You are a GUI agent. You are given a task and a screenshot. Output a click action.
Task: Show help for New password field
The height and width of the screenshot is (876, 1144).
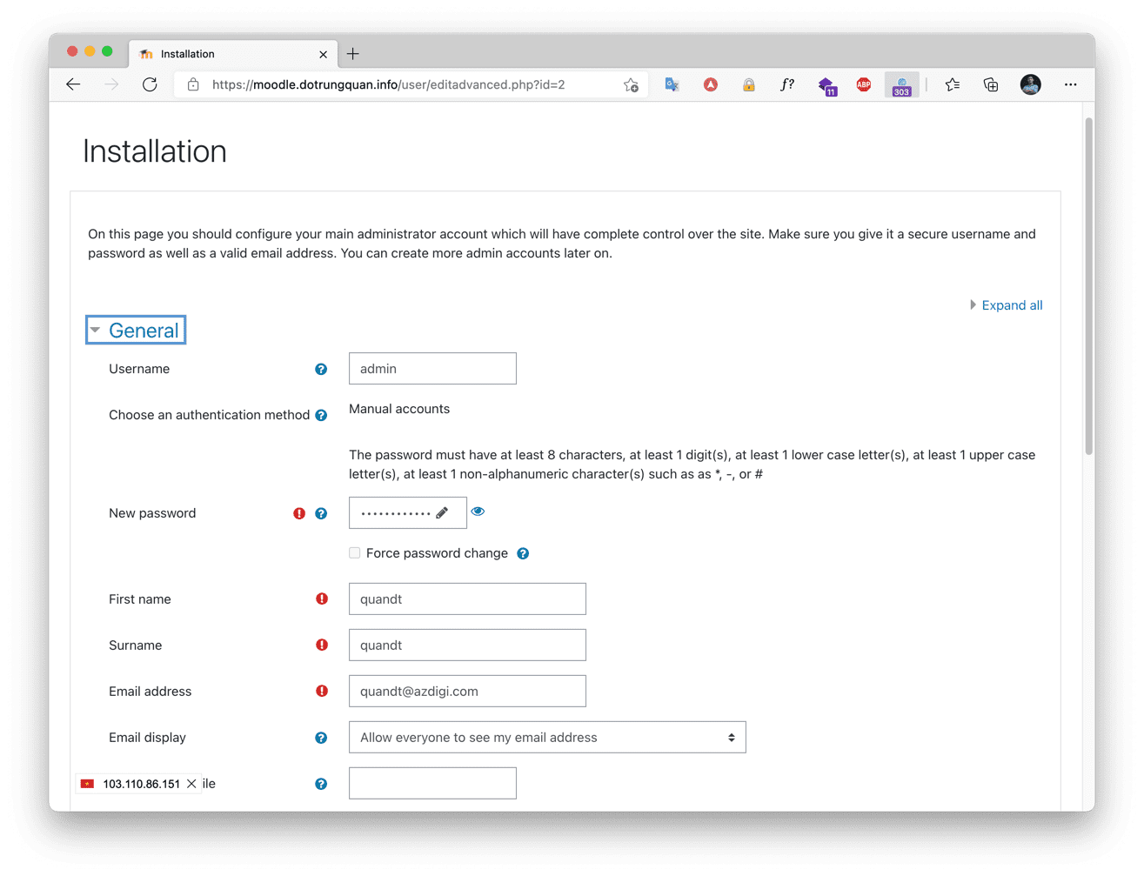(321, 513)
